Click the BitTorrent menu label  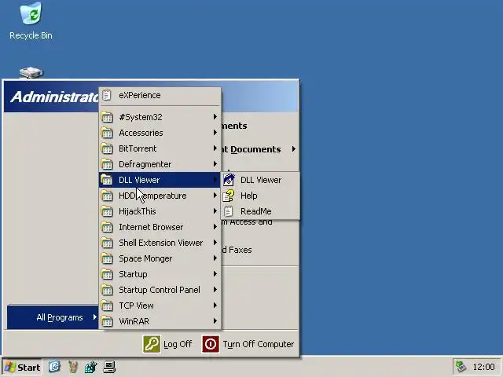tap(138, 148)
